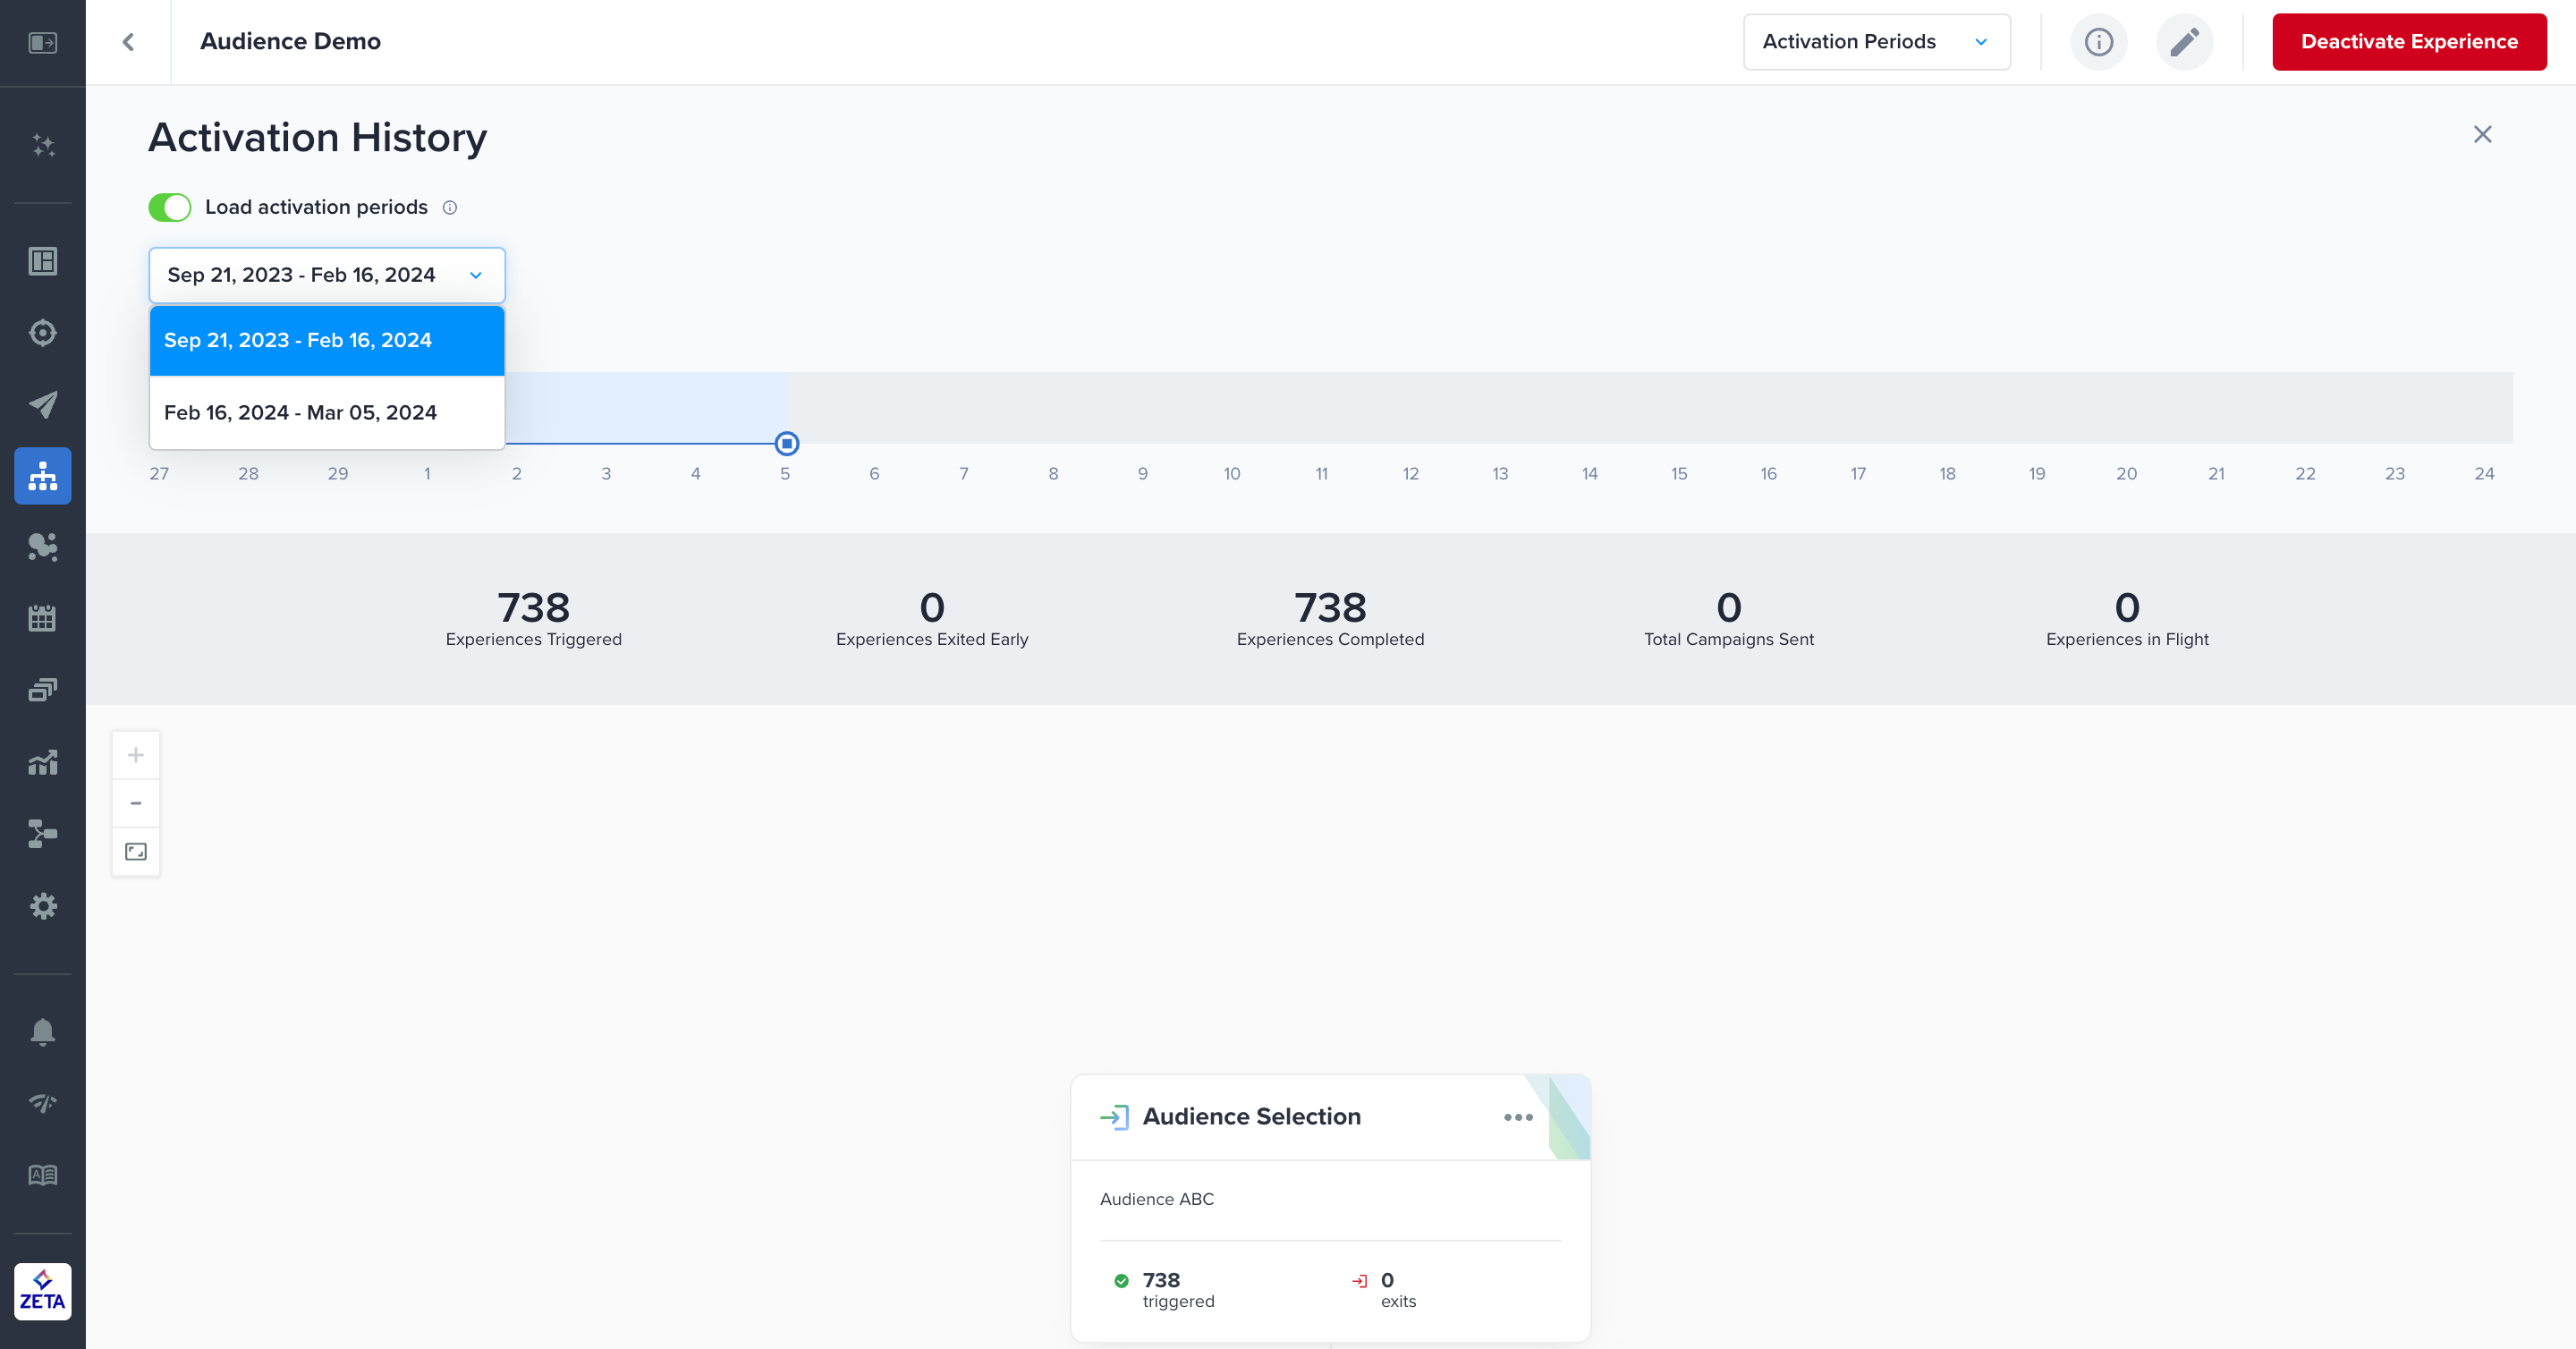This screenshot has width=2576, height=1349.
Task: Open the paper plane campaigns icon
Action: [43, 404]
